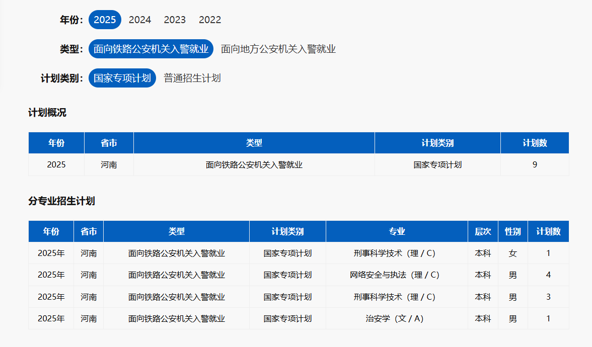Choose the 2022 year option
592x347 pixels.
tap(210, 20)
